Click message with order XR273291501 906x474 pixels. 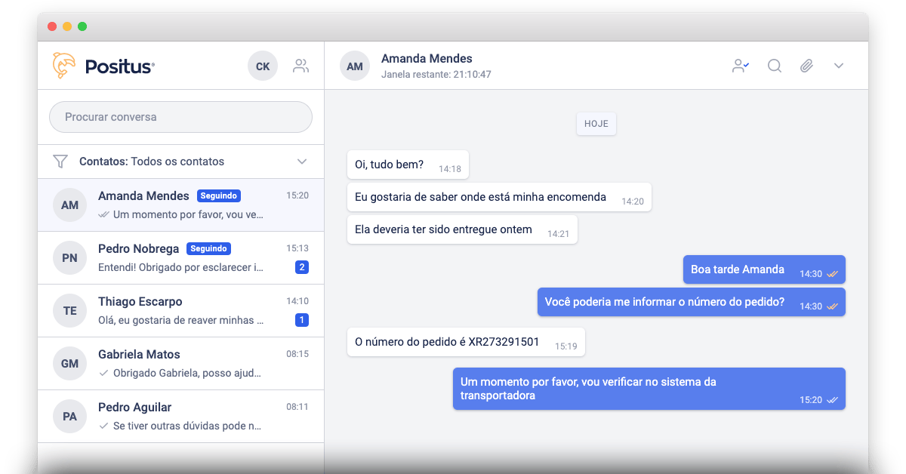point(466,342)
